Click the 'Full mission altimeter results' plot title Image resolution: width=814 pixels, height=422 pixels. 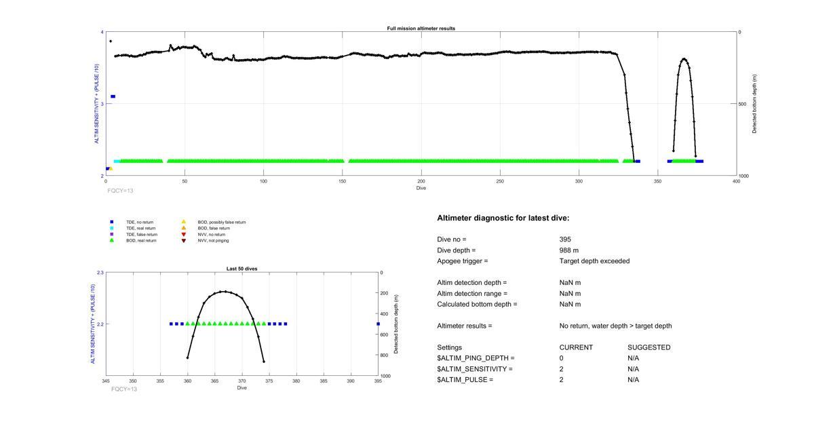point(421,28)
